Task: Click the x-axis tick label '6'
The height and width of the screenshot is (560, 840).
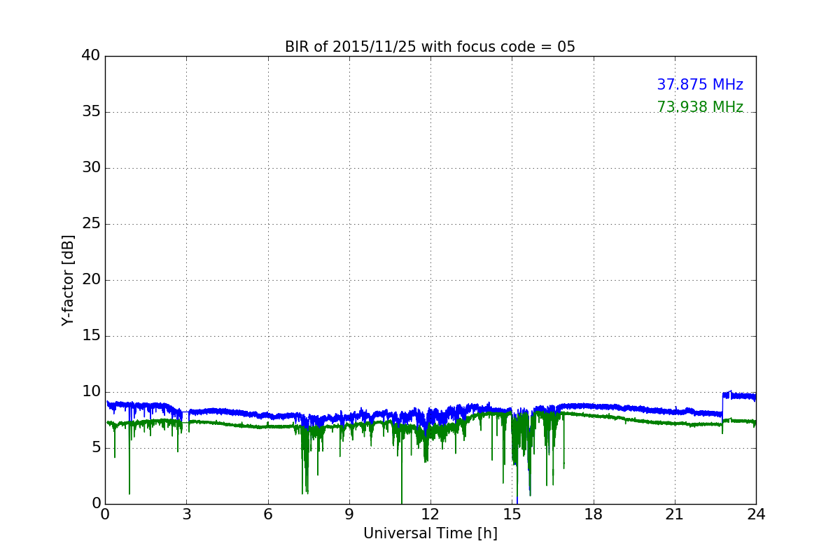Action: [267, 514]
